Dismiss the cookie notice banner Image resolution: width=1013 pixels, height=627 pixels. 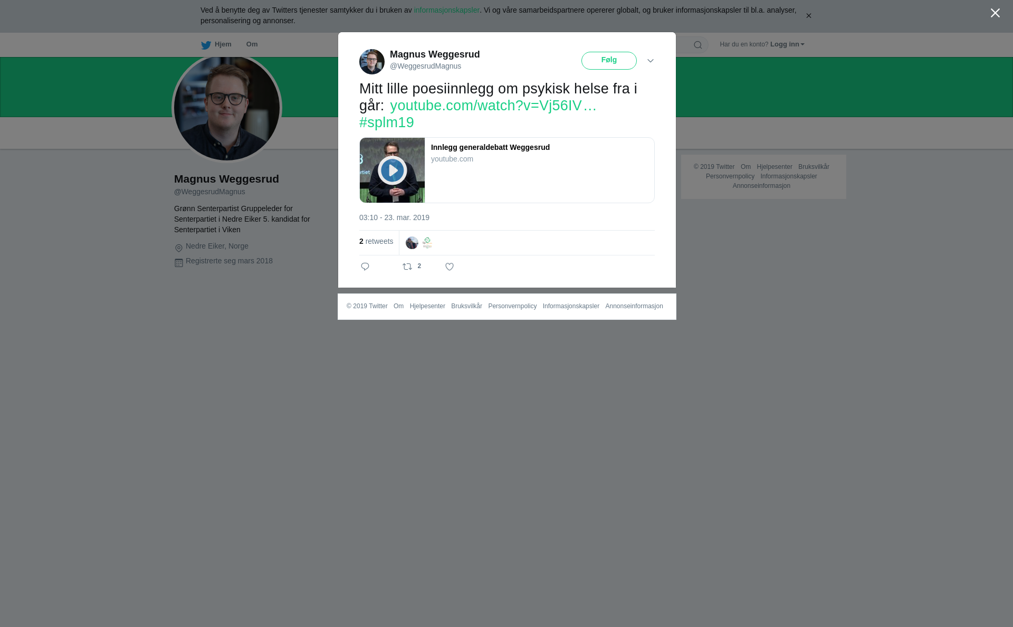point(808,16)
